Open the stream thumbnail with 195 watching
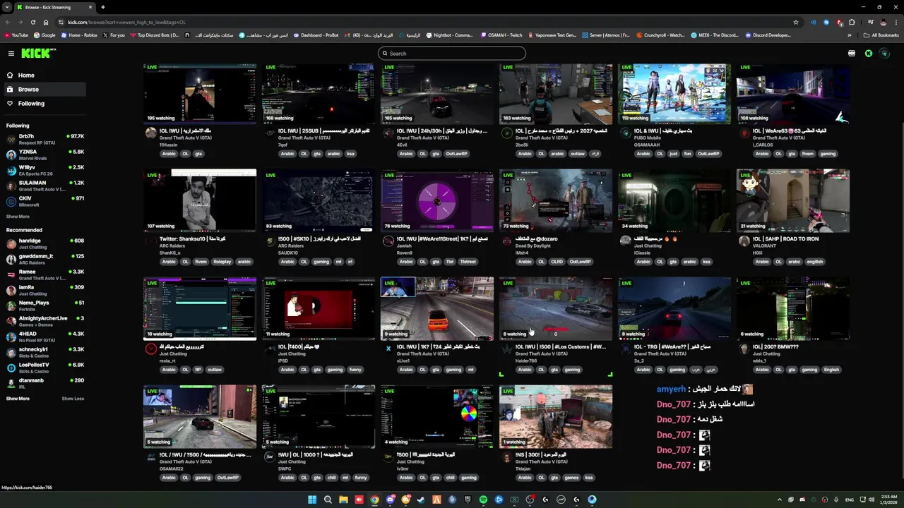 pyautogui.click(x=200, y=94)
